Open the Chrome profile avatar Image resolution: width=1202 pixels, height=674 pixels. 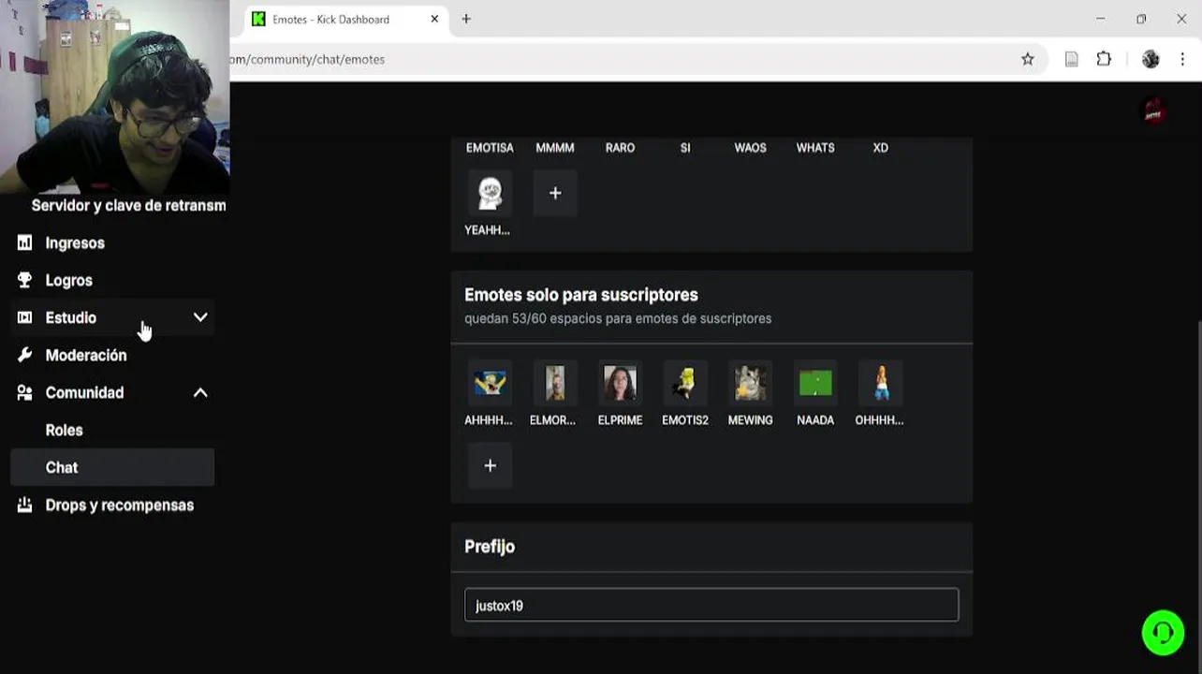click(x=1151, y=59)
